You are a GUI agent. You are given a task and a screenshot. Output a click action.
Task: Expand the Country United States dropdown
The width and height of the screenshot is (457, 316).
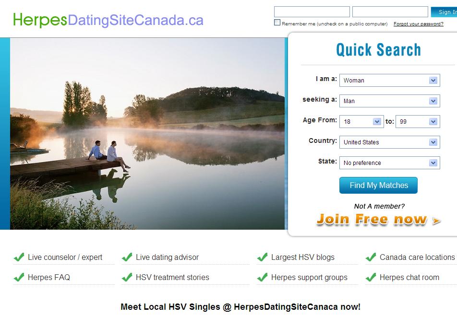390,142
